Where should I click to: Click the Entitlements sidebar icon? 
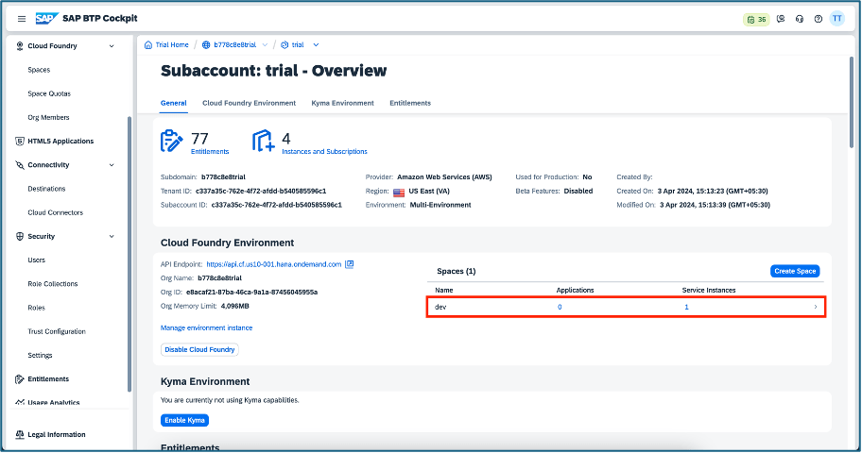tap(20, 378)
